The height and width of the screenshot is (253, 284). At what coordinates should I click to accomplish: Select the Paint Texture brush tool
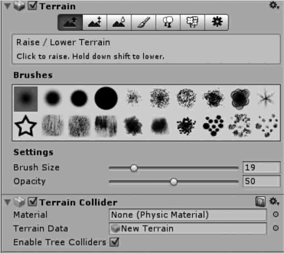pyautogui.click(x=143, y=23)
